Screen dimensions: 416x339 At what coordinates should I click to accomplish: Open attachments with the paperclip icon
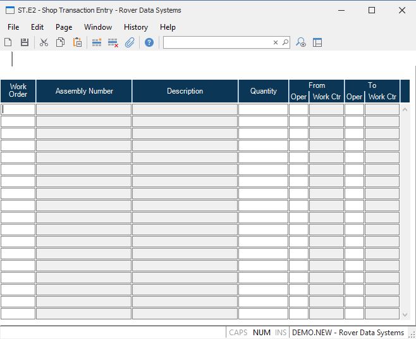[130, 42]
